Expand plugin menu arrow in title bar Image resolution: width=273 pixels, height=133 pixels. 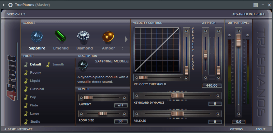coord(4,5)
